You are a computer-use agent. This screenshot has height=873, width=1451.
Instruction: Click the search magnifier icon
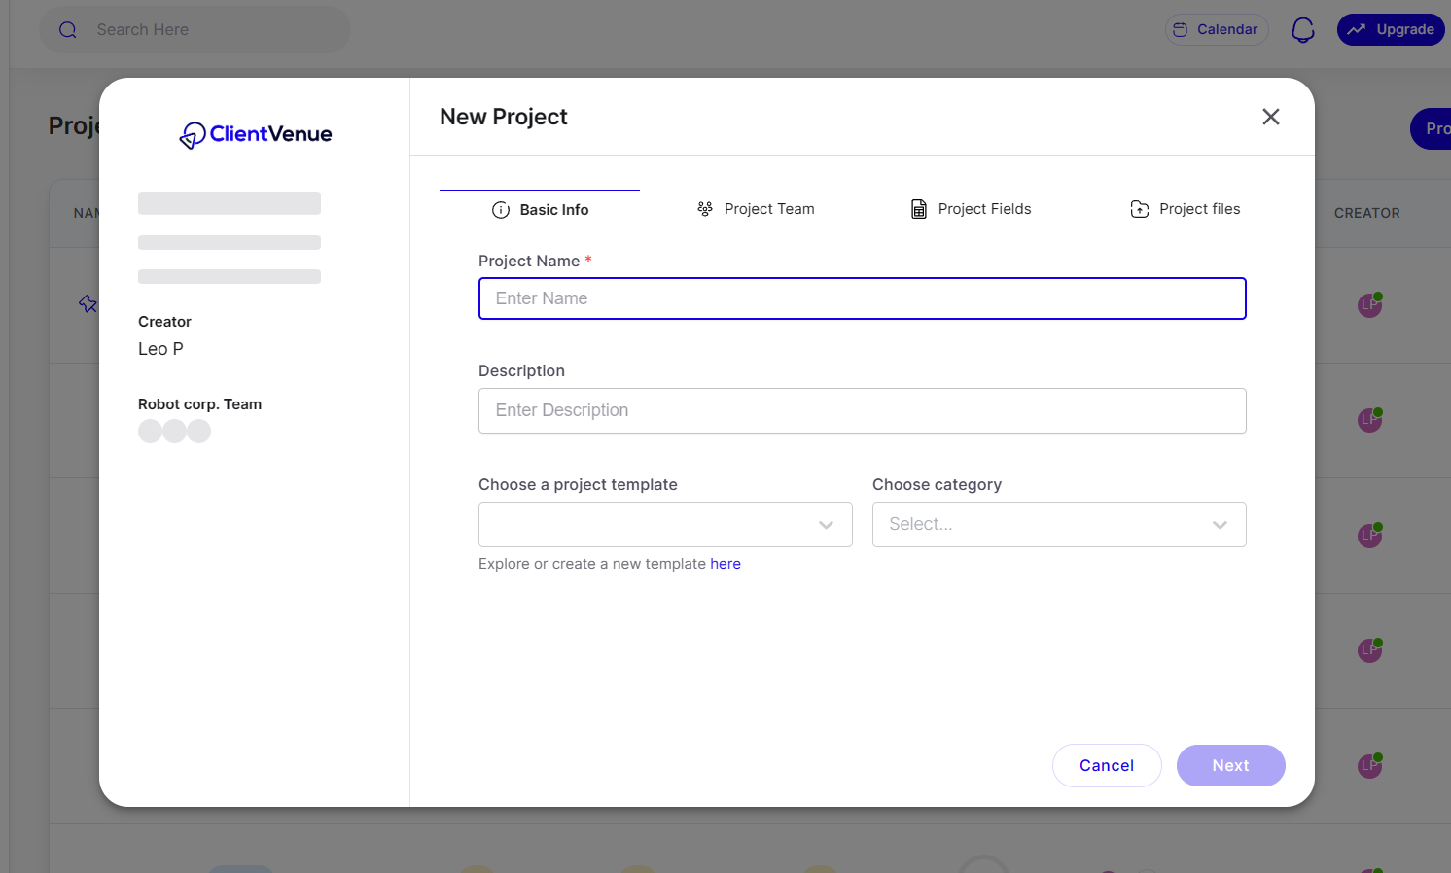pos(67,29)
